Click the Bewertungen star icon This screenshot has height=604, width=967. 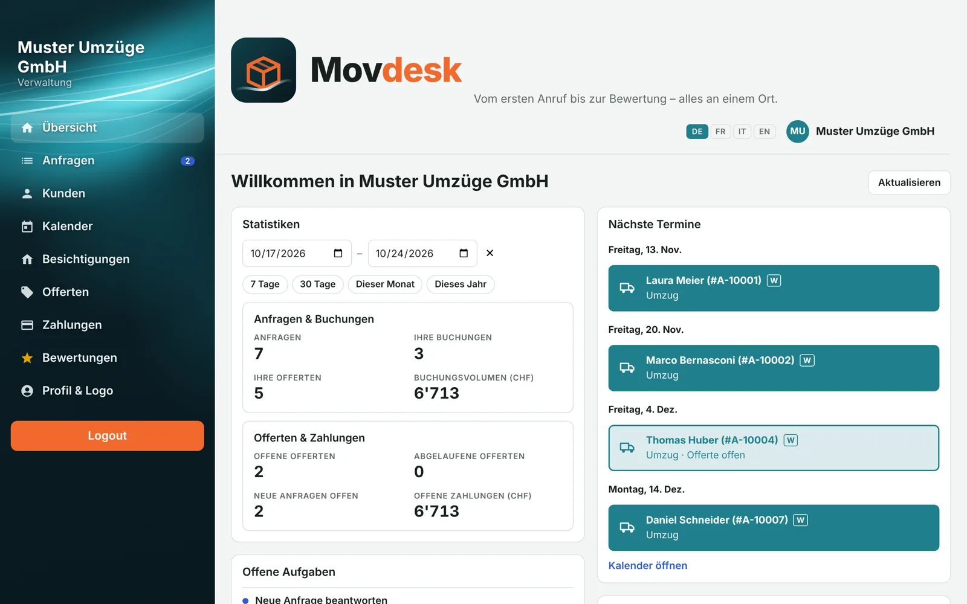click(x=27, y=358)
